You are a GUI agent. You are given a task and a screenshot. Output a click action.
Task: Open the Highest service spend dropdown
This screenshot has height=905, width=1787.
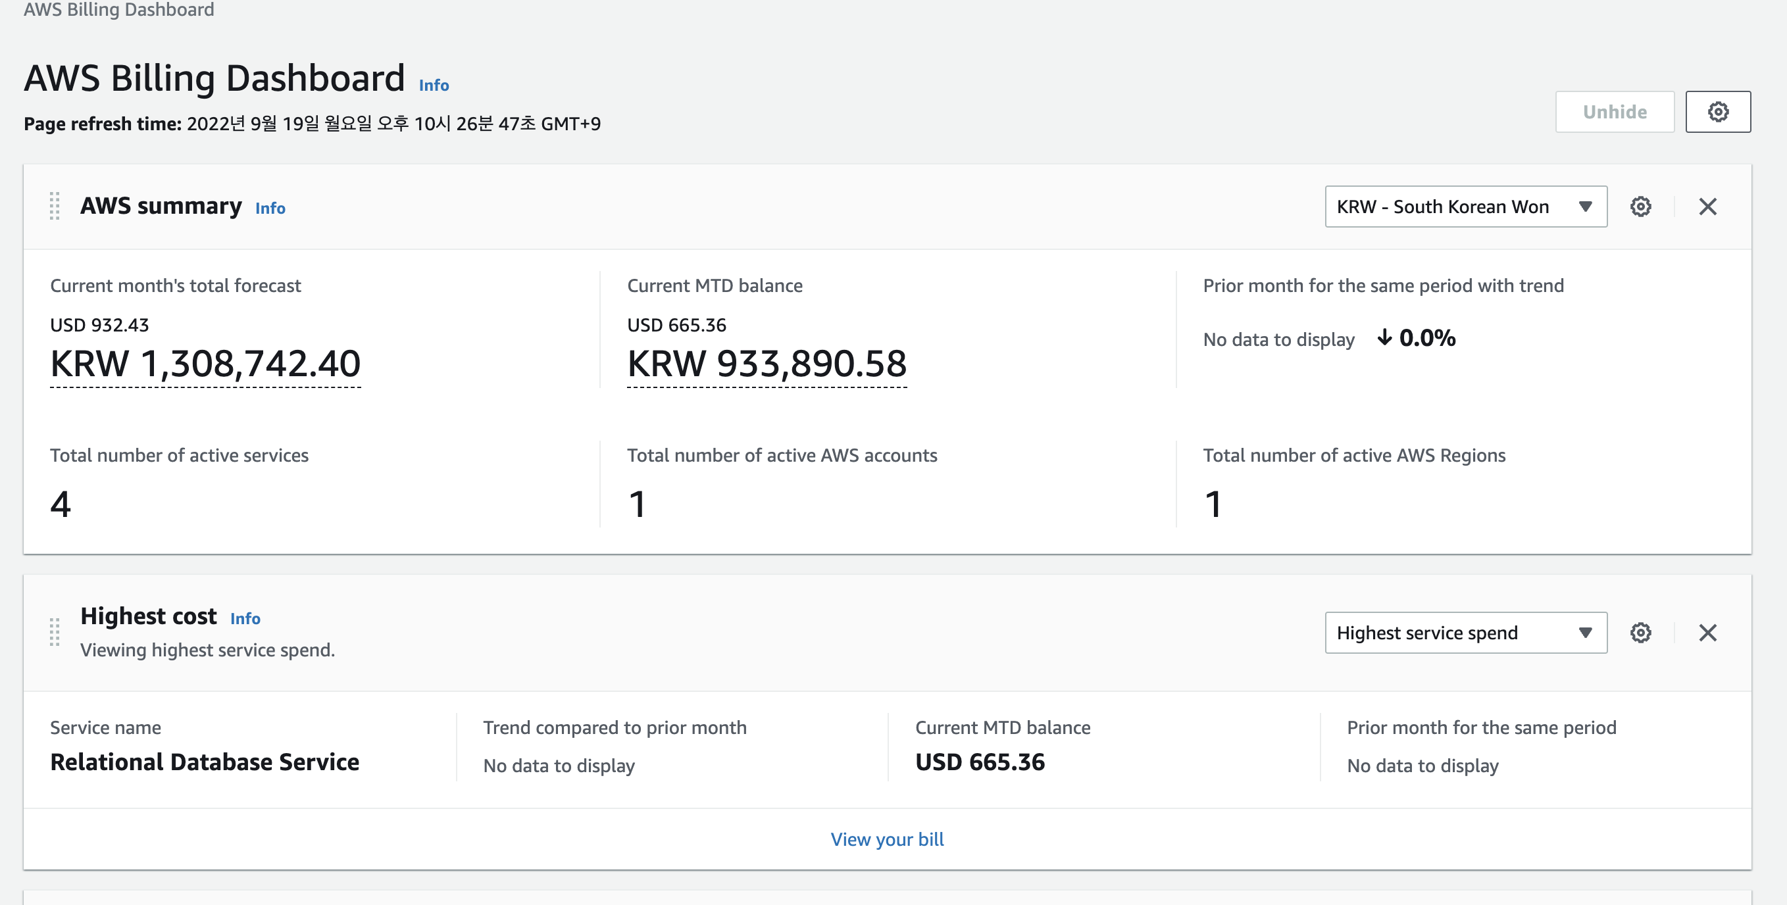(x=1465, y=633)
